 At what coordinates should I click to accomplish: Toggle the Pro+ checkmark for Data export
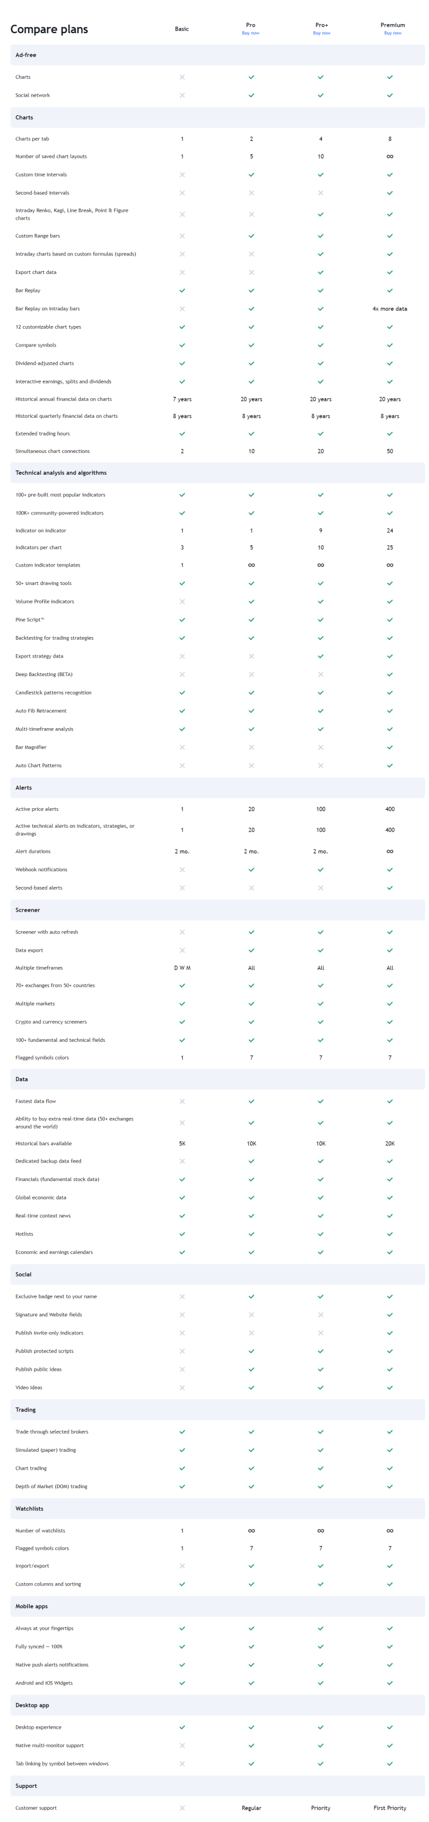[x=320, y=950]
